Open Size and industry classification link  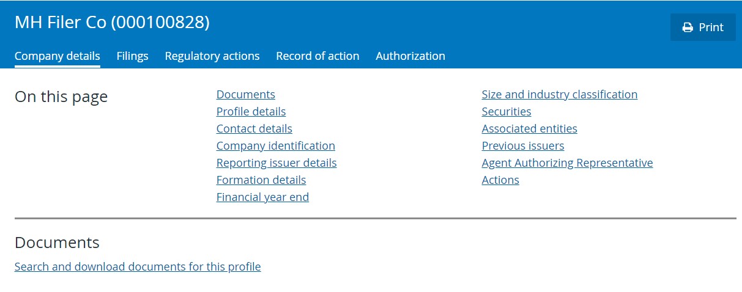click(x=560, y=95)
